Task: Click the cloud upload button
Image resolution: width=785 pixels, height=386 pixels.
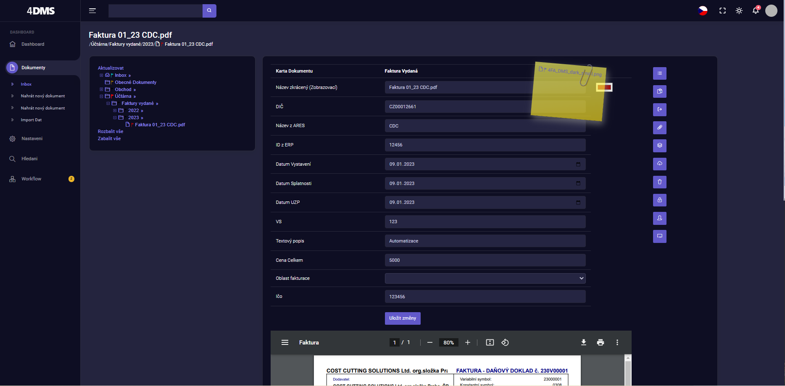Action: (x=659, y=164)
